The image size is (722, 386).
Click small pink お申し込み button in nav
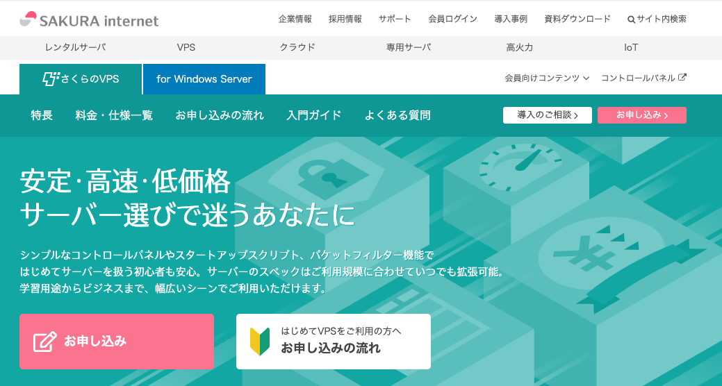click(x=642, y=115)
